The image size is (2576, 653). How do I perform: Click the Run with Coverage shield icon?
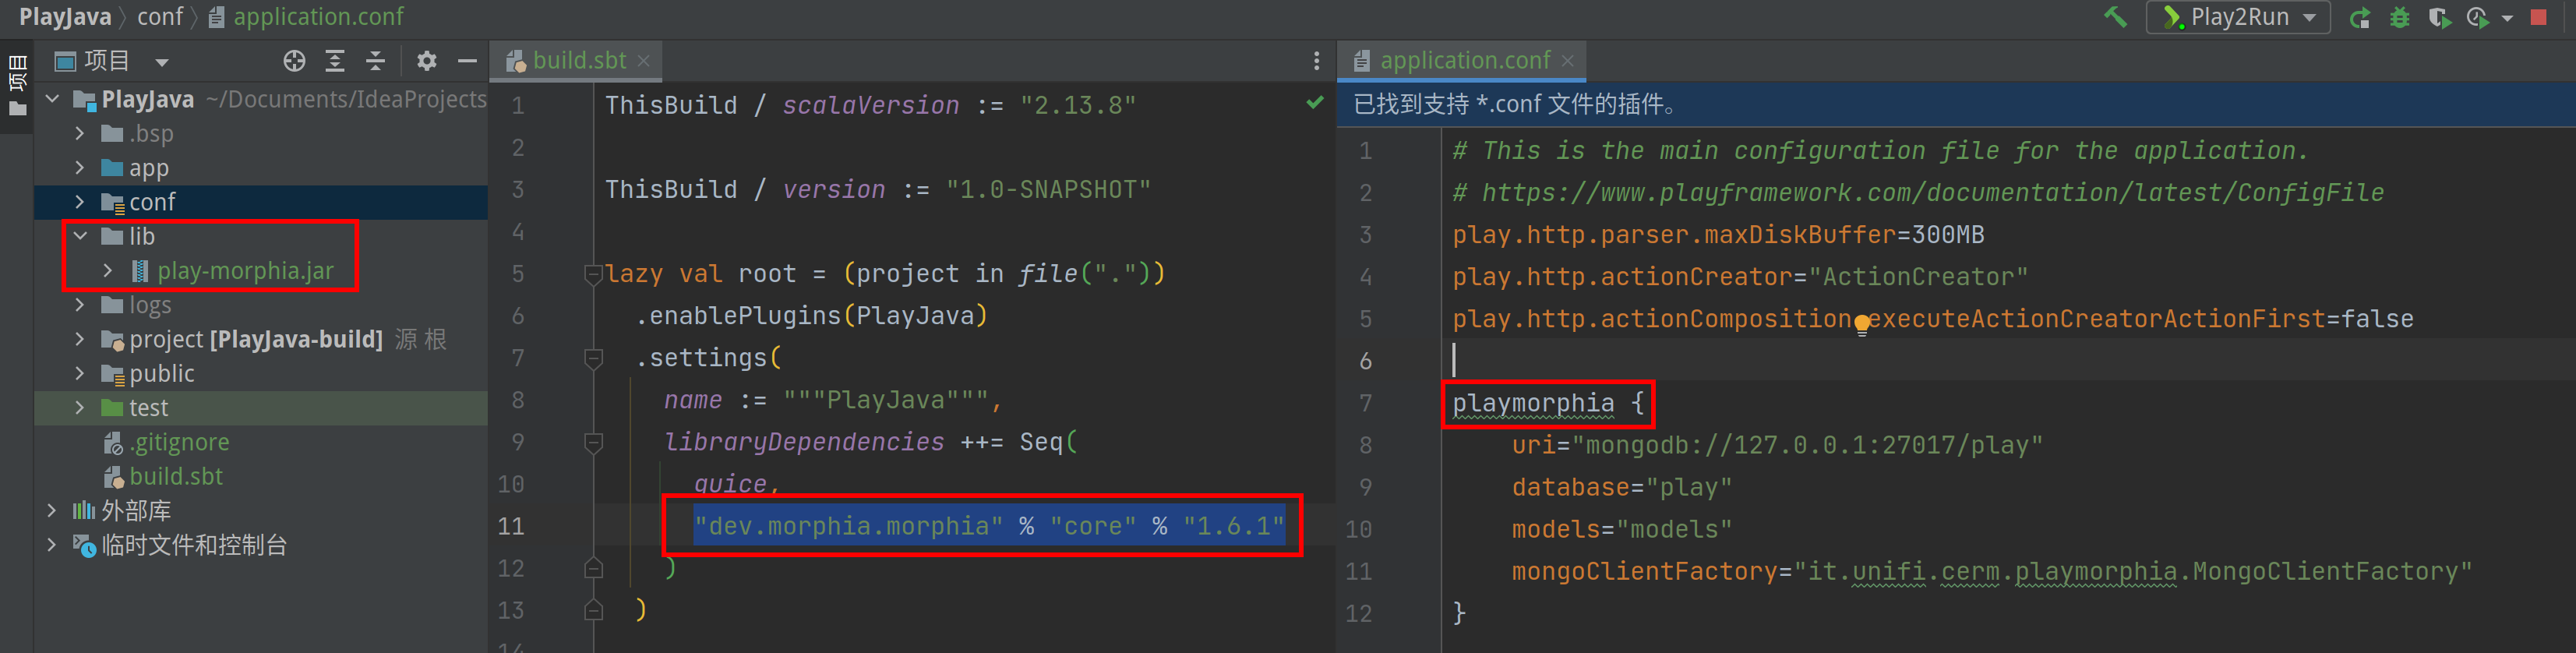pyautogui.click(x=2439, y=17)
